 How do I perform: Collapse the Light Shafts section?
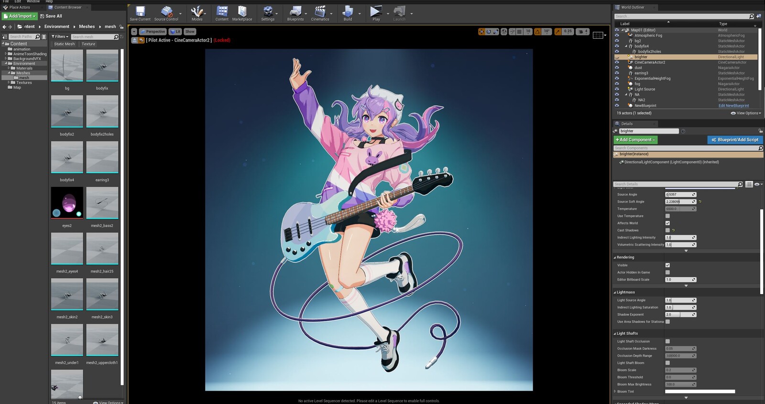(615, 334)
